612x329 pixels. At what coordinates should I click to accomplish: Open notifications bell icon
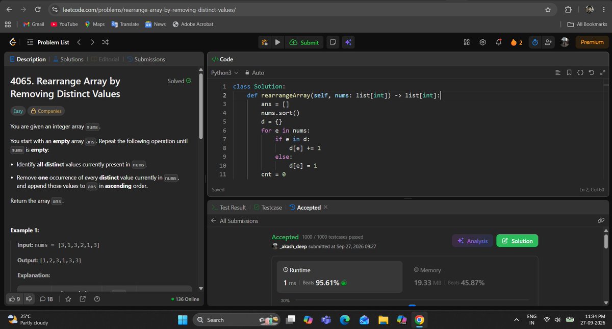click(x=498, y=42)
